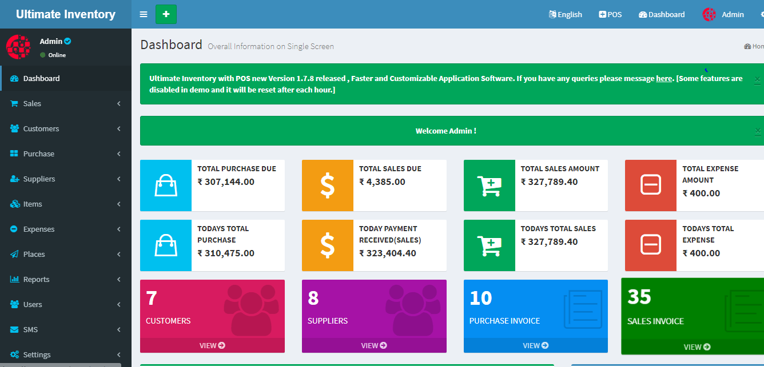Image resolution: width=764 pixels, height=367 pixels.
Task: Click the POS plus-square icon
Action: click(602, 14)
